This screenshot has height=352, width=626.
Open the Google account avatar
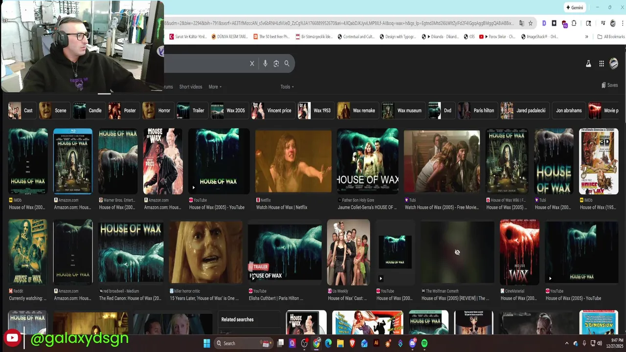(x=614, y=63)
